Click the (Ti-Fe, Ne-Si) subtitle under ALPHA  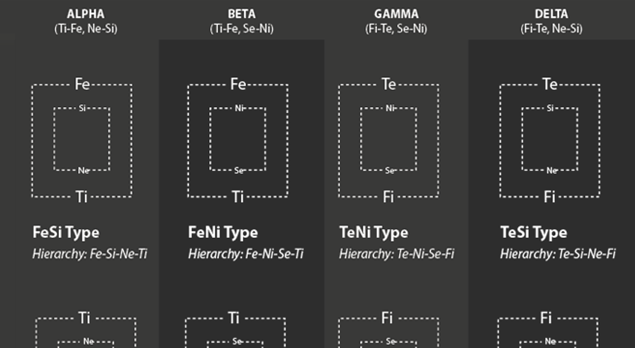click(86, 29)
